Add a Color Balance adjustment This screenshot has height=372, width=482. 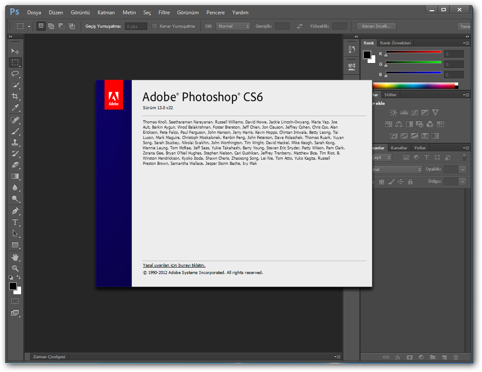point(399,124)
